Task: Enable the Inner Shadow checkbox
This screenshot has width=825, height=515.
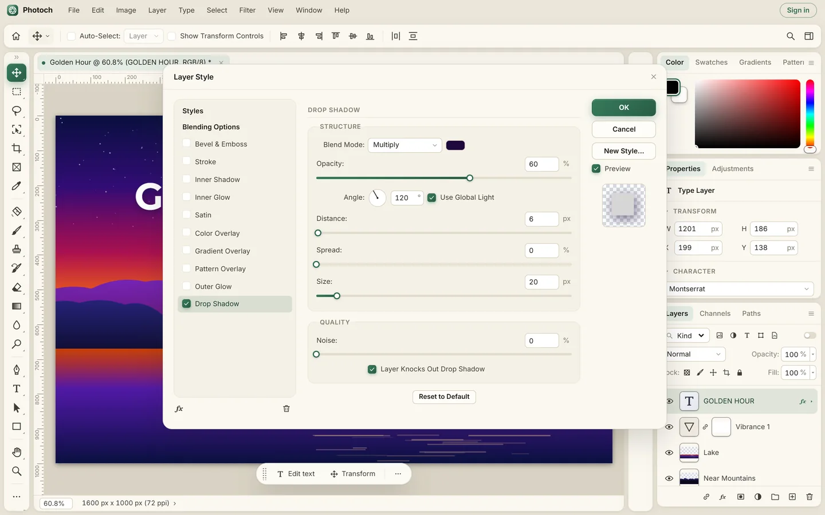Action: tap(186, 179)
